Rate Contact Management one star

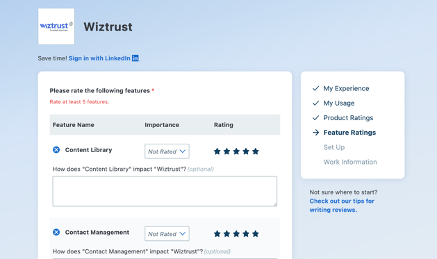coord(217,234)
